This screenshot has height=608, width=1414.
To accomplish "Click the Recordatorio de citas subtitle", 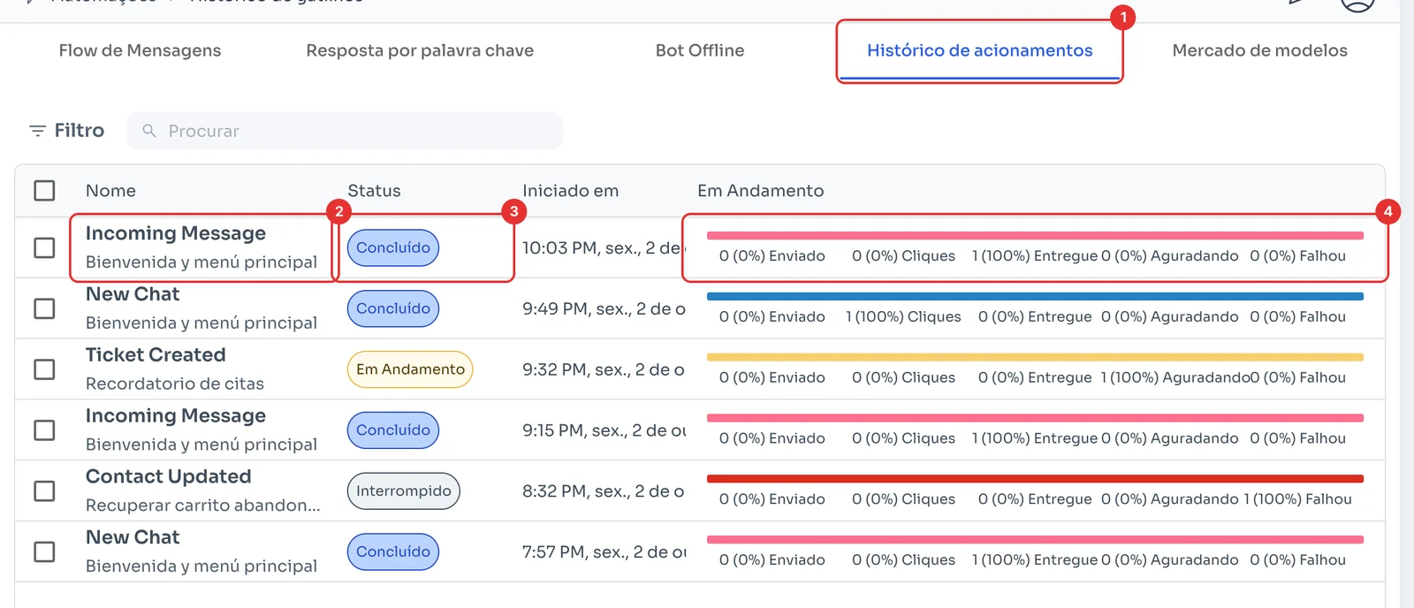I will pyautogui.click(x=175, y=384).
